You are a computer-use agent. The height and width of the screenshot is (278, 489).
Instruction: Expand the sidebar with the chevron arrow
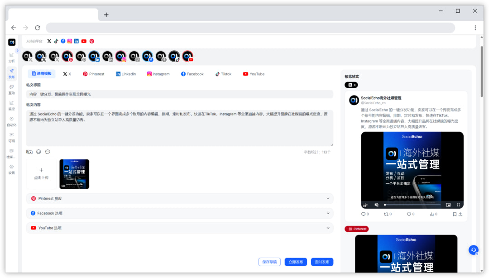click(18, 51)
